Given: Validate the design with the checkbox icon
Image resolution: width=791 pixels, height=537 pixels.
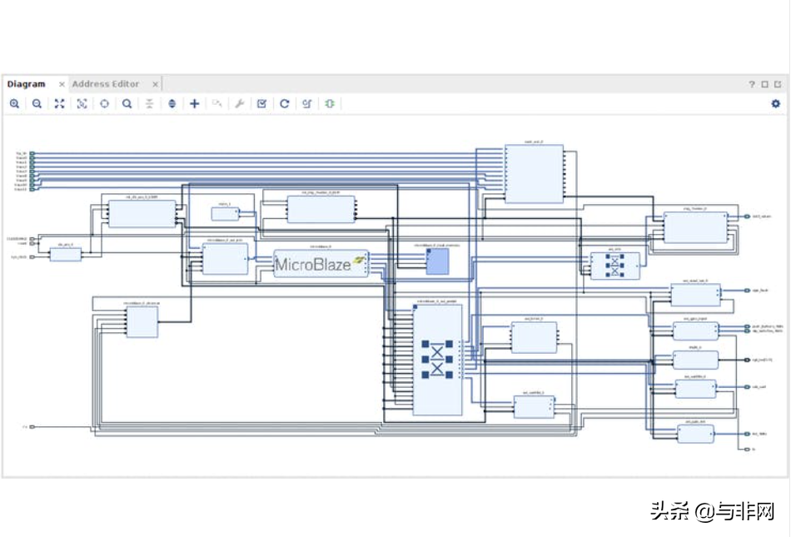Looking at the screenshot, I should [261, 104].
